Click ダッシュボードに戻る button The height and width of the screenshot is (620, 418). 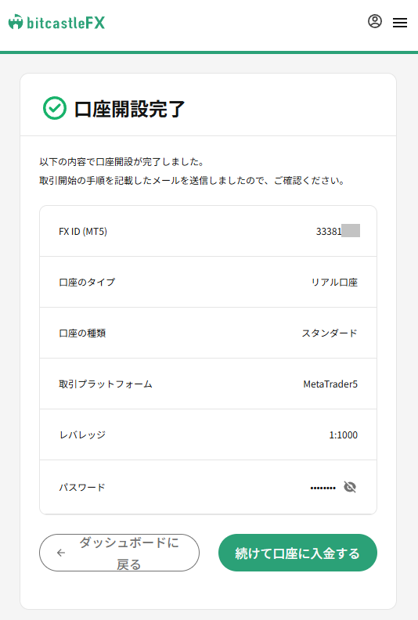119,553
